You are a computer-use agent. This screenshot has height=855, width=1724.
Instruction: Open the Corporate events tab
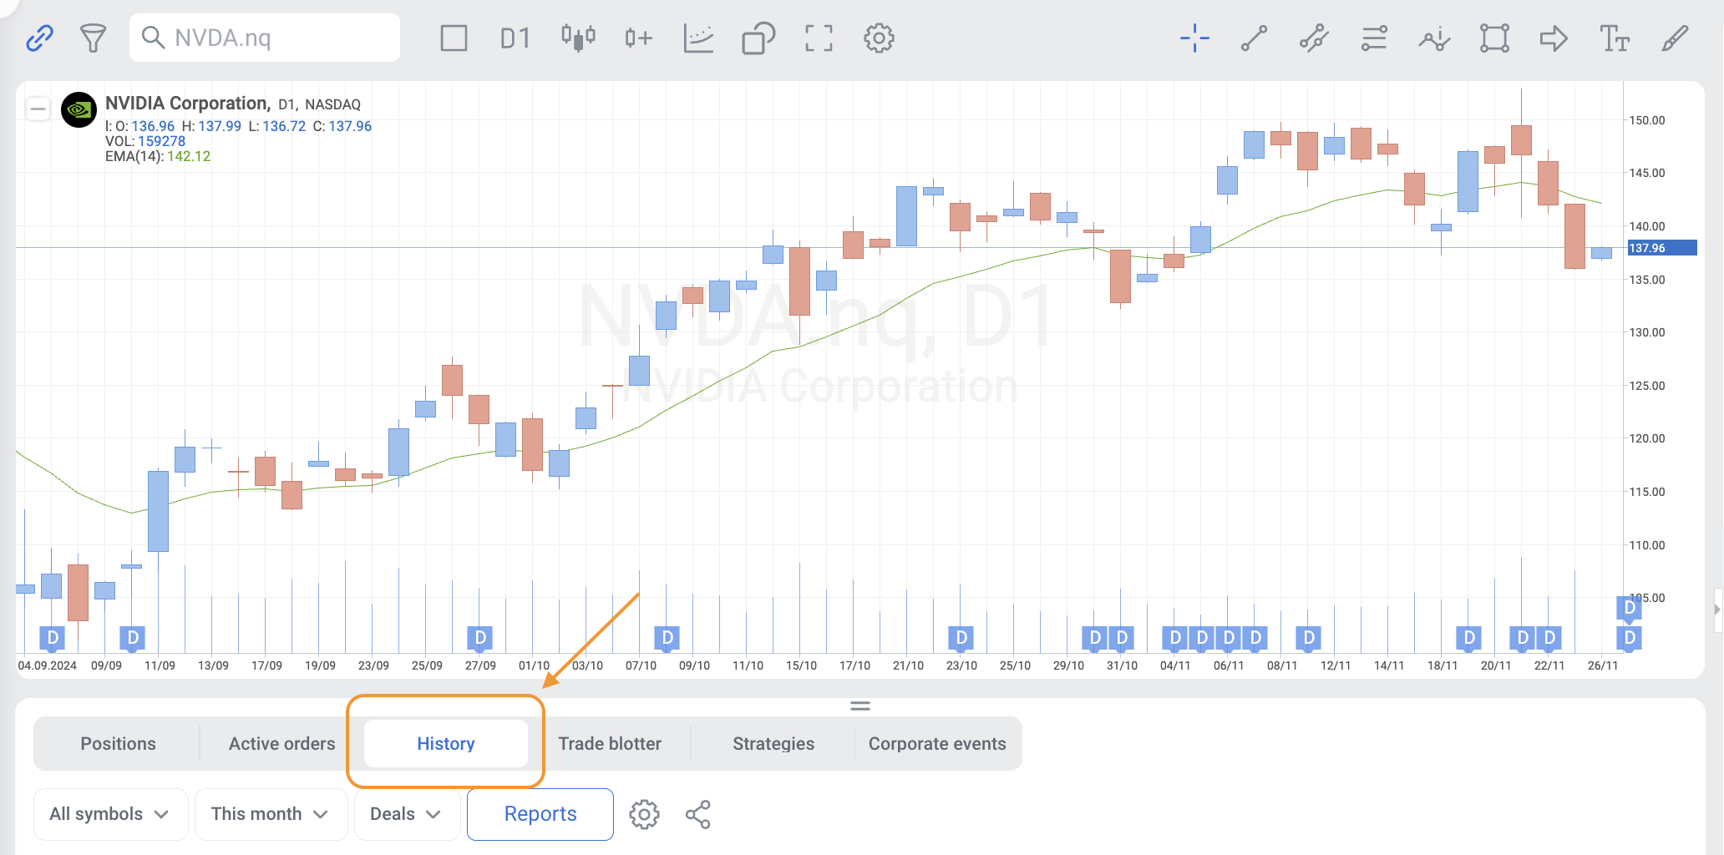pyautogui.click(x=937, y=743)
